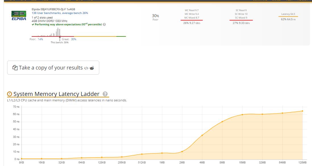Viewport: 312px width, 166px height.
Task: Click the MC Mixed 8.7 value
Action: click(192, 18)
